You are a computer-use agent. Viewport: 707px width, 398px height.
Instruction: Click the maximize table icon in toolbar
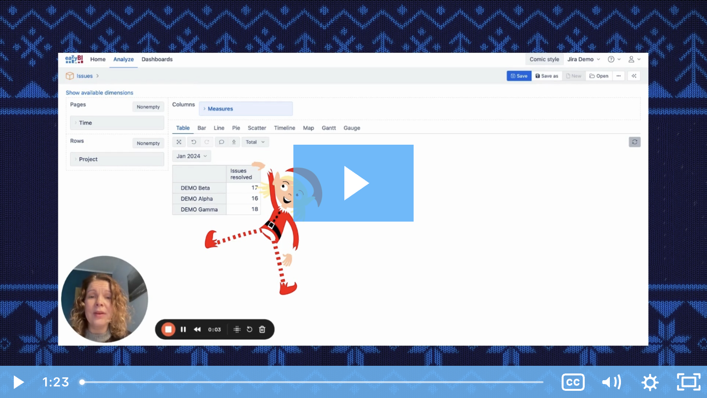click(179, 142)
